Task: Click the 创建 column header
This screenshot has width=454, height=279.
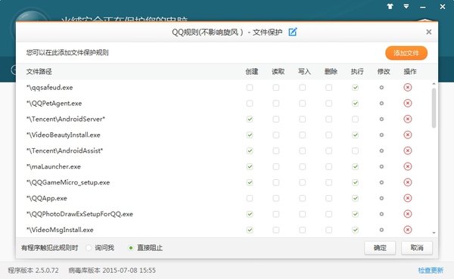Action: pos(252,72)
